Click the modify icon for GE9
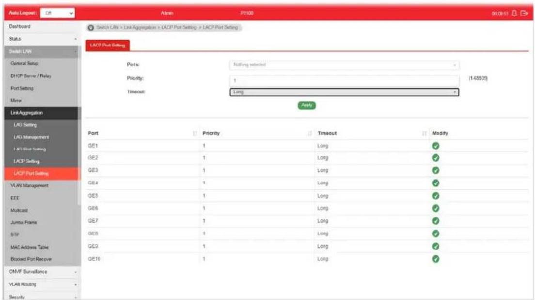This screenshot has height=300, width=535. click(x=435, y=246)
